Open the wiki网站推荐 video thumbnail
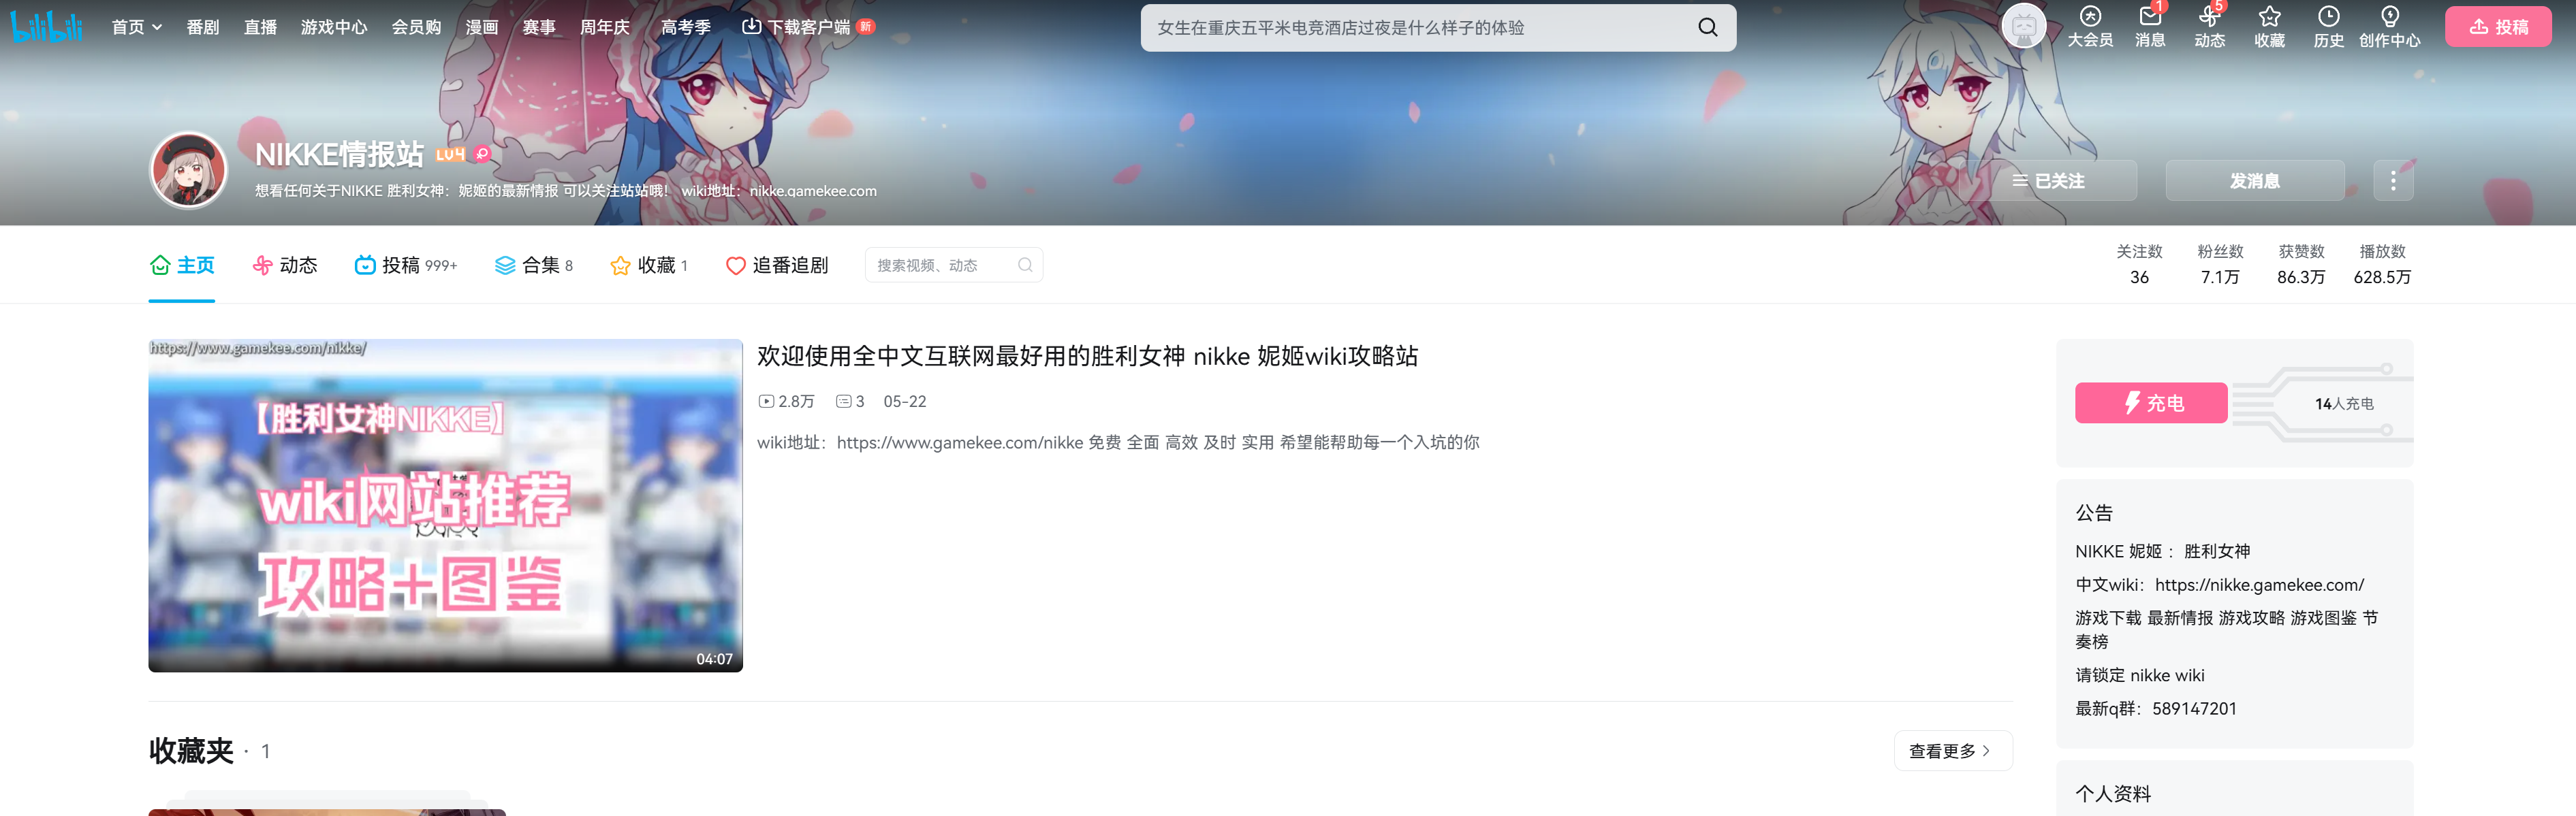 coord(445,506)
